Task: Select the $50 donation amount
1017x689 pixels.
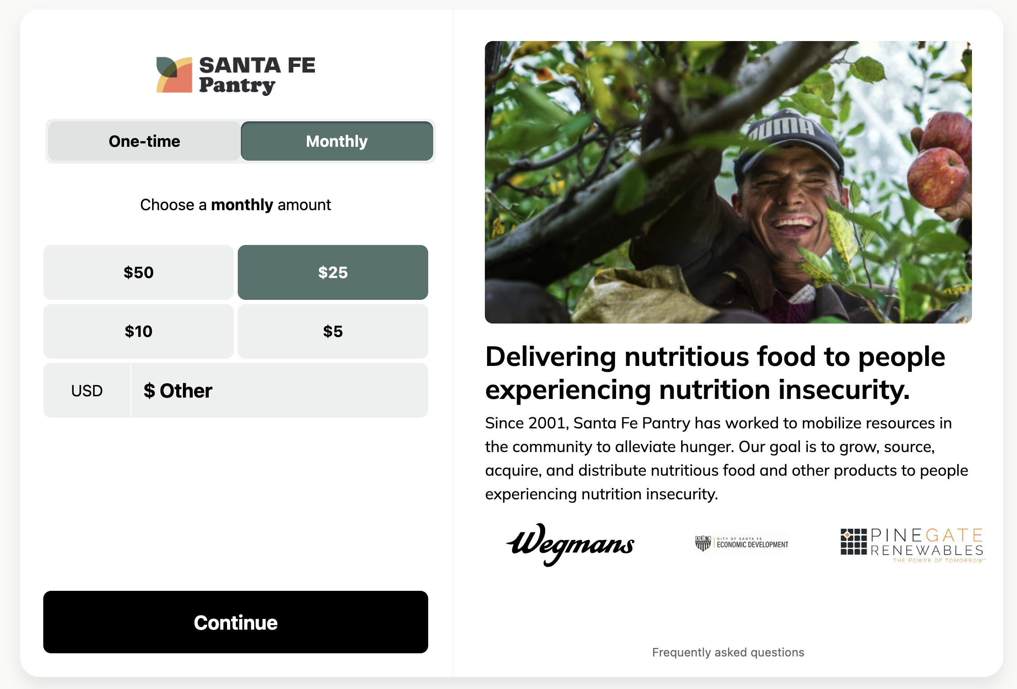Action: tap(138, 272)
